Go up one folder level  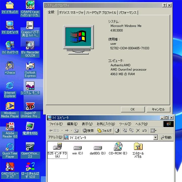tap(76, 131)
